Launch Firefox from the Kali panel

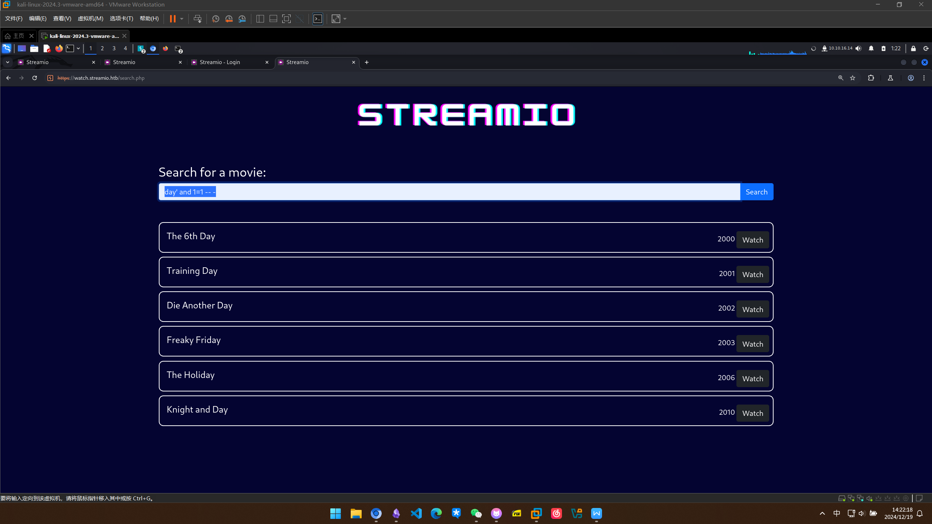click(59, 48)
